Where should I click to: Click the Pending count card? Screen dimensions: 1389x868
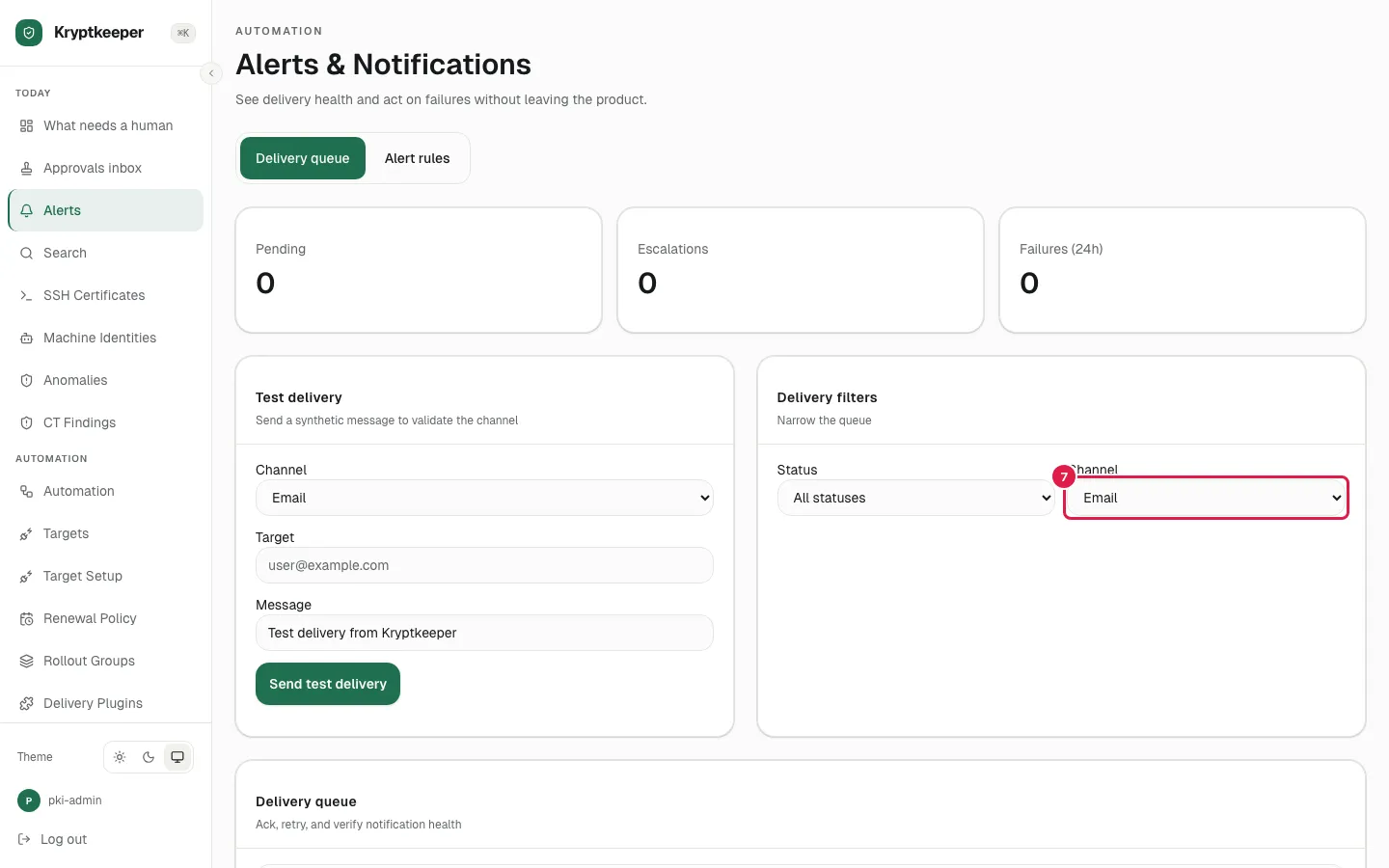[x=419, y=270]
